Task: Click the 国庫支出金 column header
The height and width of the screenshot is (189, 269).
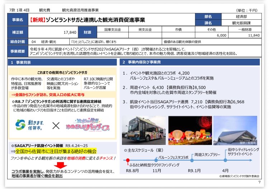Action: 113,29
